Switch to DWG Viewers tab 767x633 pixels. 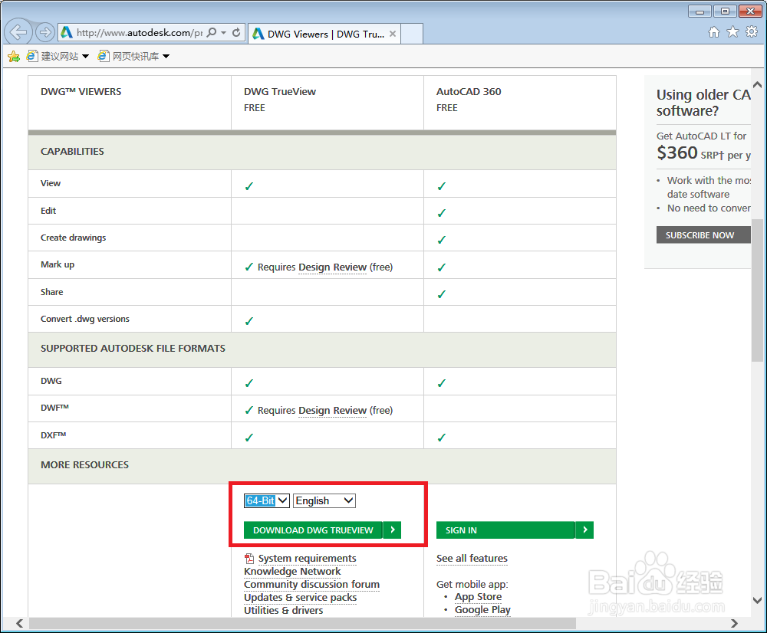coord(324,34)
